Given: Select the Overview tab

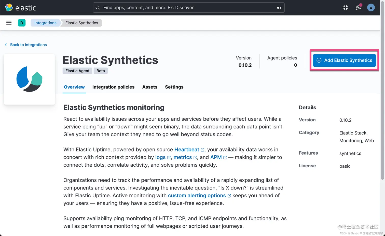Looking at the screenshot, I should point(74,87).
